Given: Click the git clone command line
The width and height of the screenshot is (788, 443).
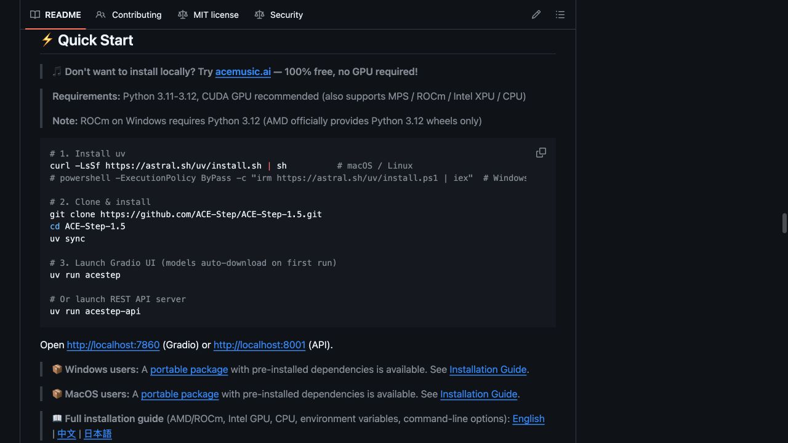Looking at the screenshot, I should tap(186, 214).
